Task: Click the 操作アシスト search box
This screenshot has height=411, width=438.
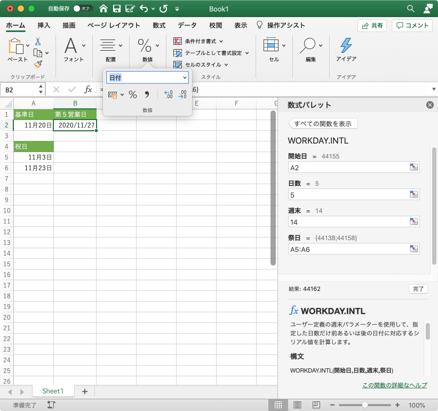Action: [281, 26]
